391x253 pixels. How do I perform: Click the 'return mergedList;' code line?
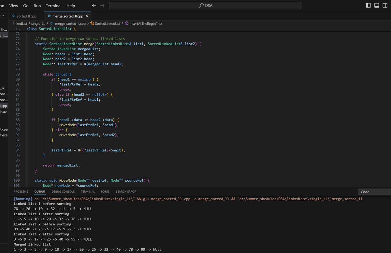(x=61, y=165)
